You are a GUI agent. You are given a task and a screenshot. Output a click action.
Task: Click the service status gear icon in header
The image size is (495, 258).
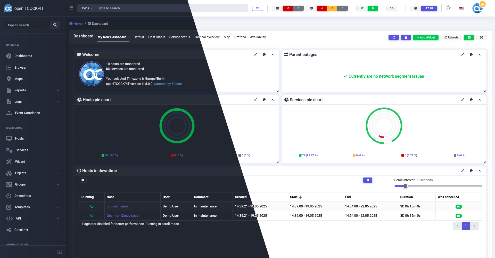coord(311,8)
